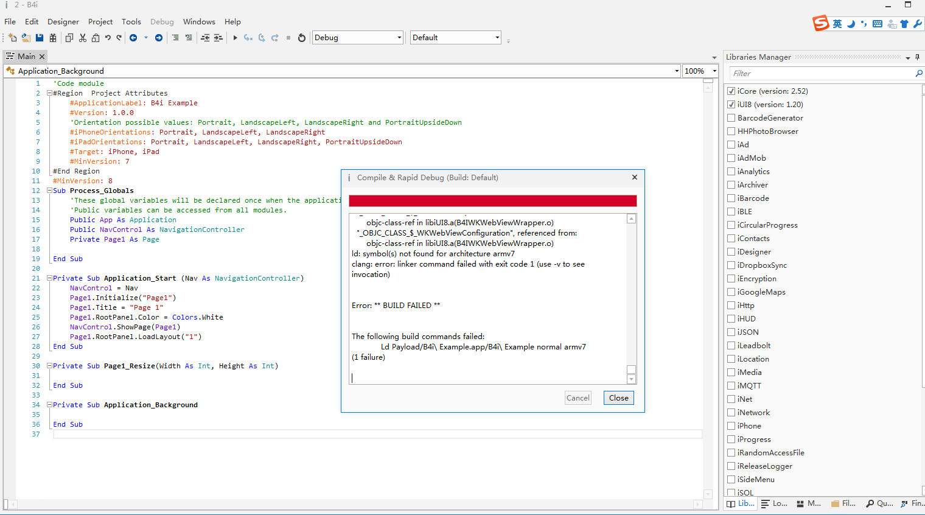Toggle IME night mode moon icon

coord(851,24)
